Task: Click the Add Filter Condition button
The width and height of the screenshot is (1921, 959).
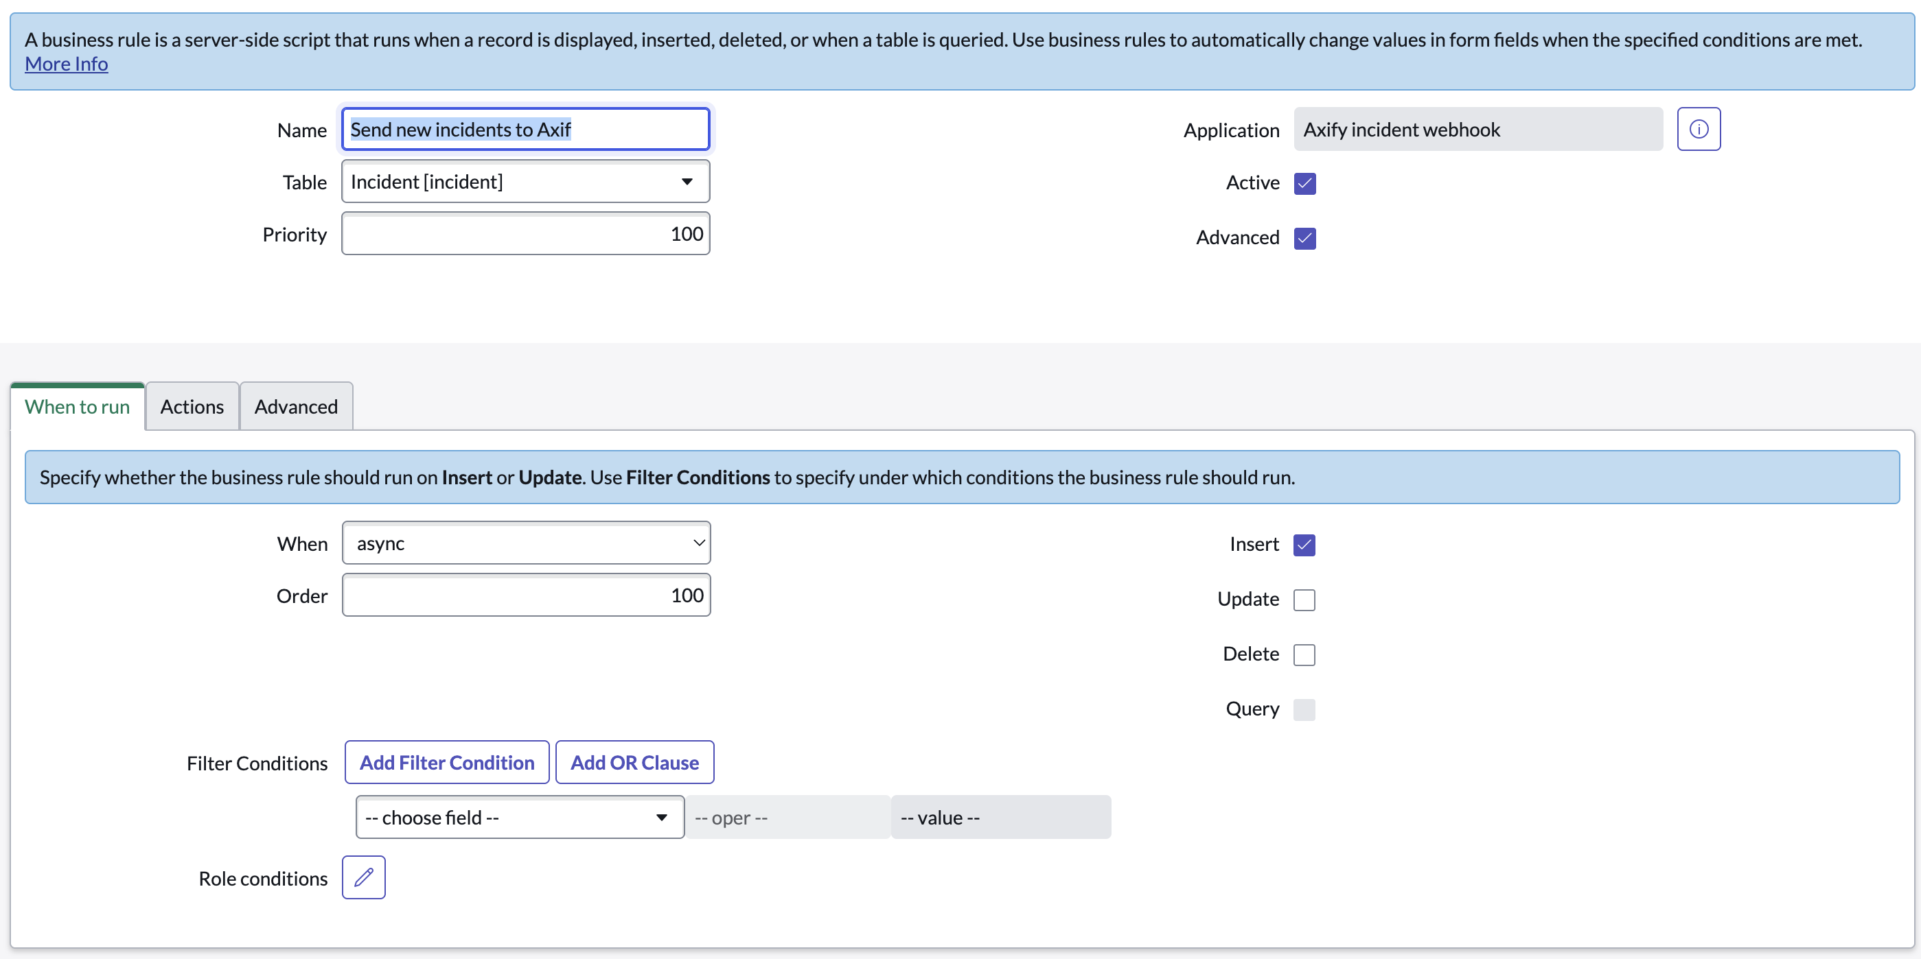Action: tap(447, 762)
